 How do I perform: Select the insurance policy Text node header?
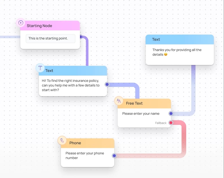point(73,71)
